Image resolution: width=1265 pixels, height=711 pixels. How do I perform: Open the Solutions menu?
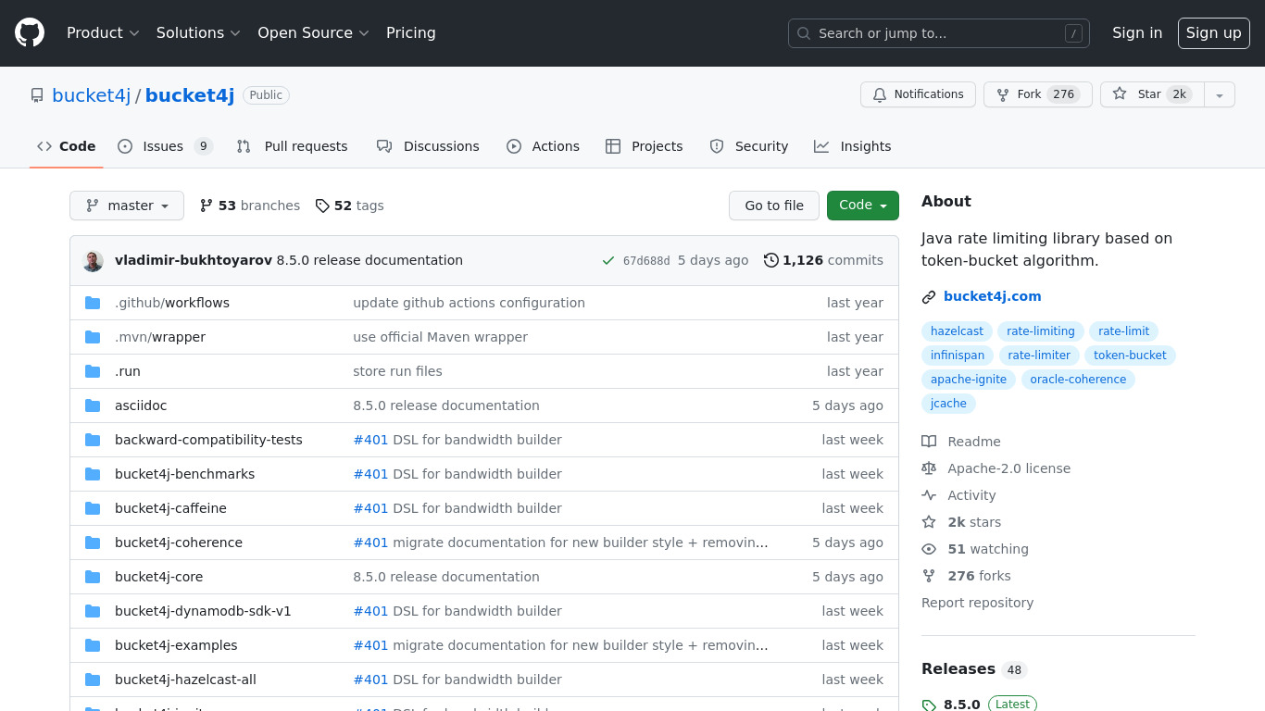coord(198,33)
